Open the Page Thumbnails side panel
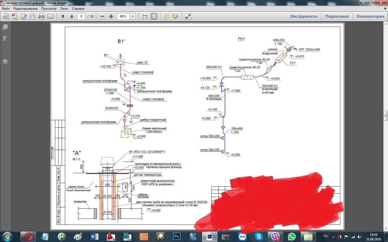Screen dimensions: 388x242 coord(5,27)
